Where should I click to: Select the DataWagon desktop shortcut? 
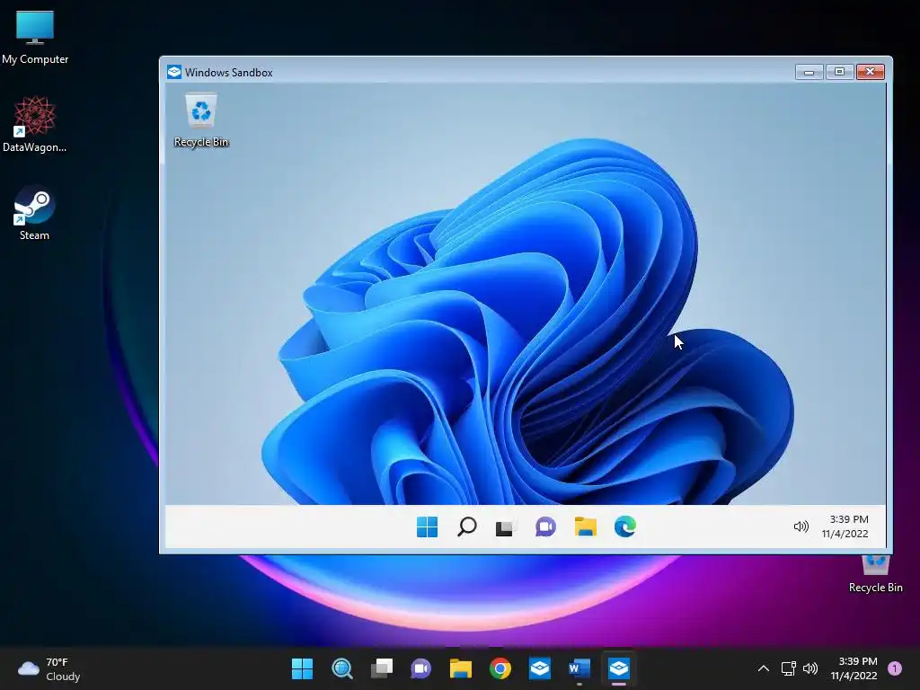pos(35,125)
